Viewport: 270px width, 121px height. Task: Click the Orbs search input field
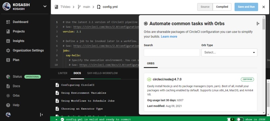coord(172,52)
